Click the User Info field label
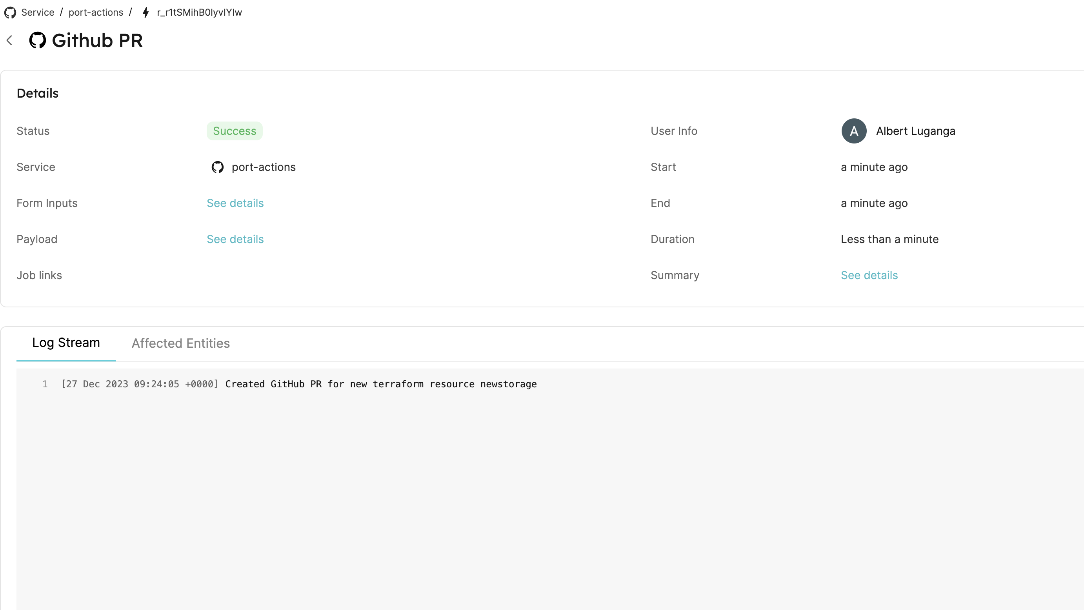Viewport: 1084px width, 610px height. (674, 131)
